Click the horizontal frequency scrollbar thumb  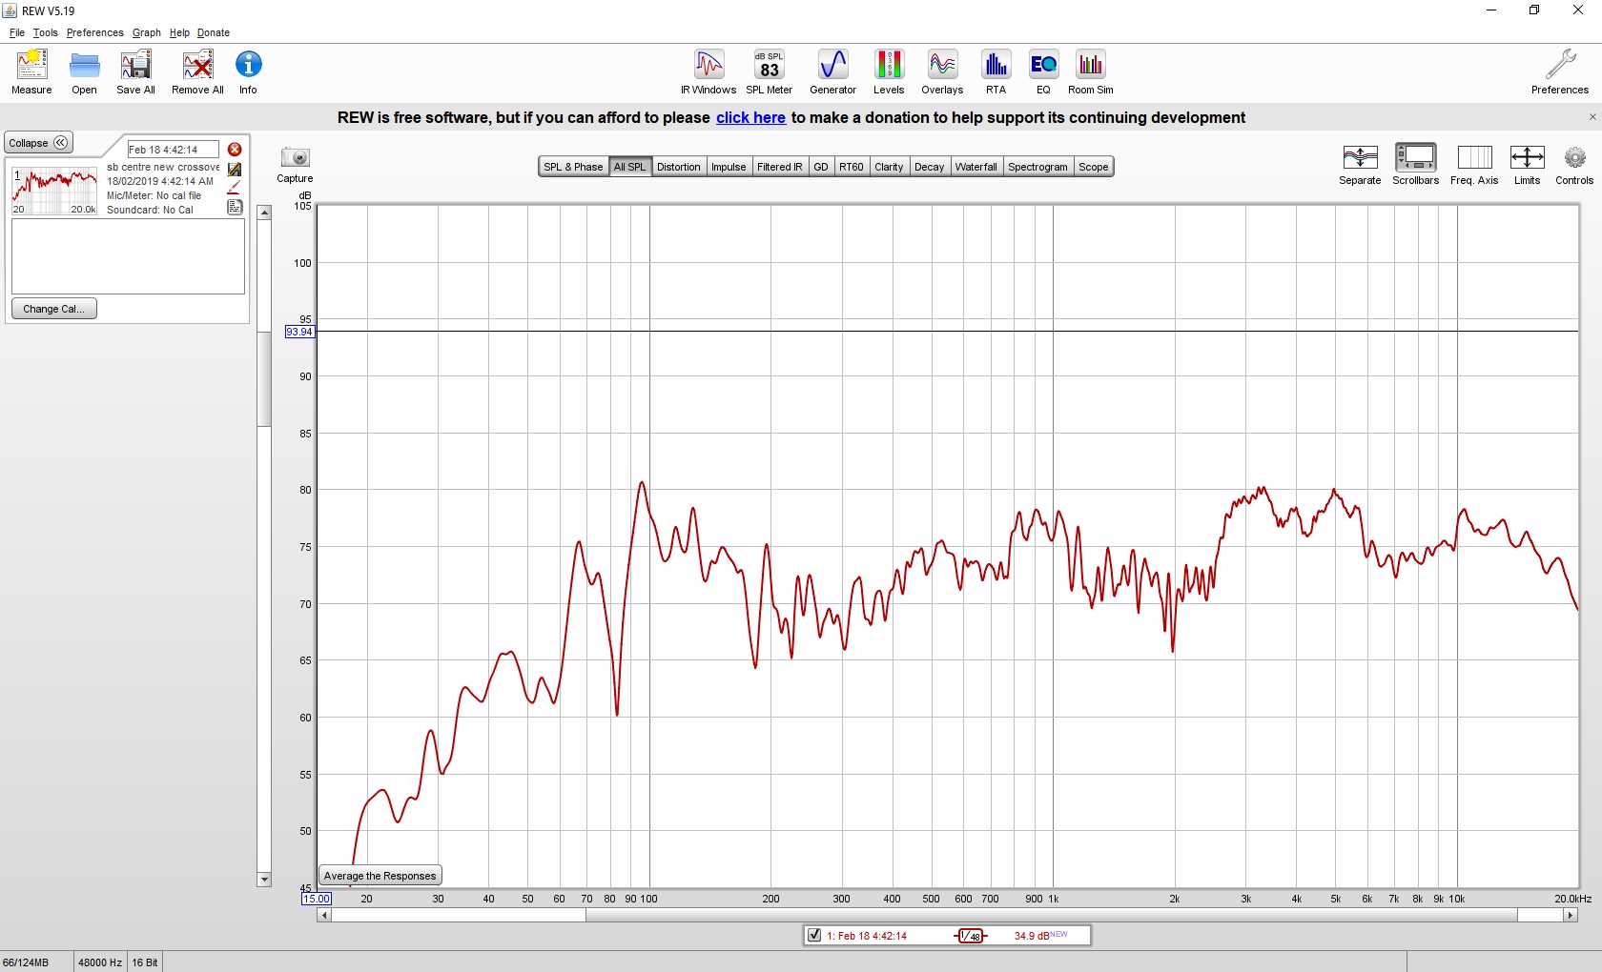1051,915
